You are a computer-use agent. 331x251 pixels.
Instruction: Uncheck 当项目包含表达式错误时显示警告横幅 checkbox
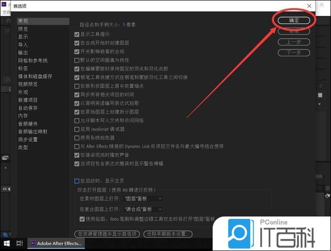77,164
